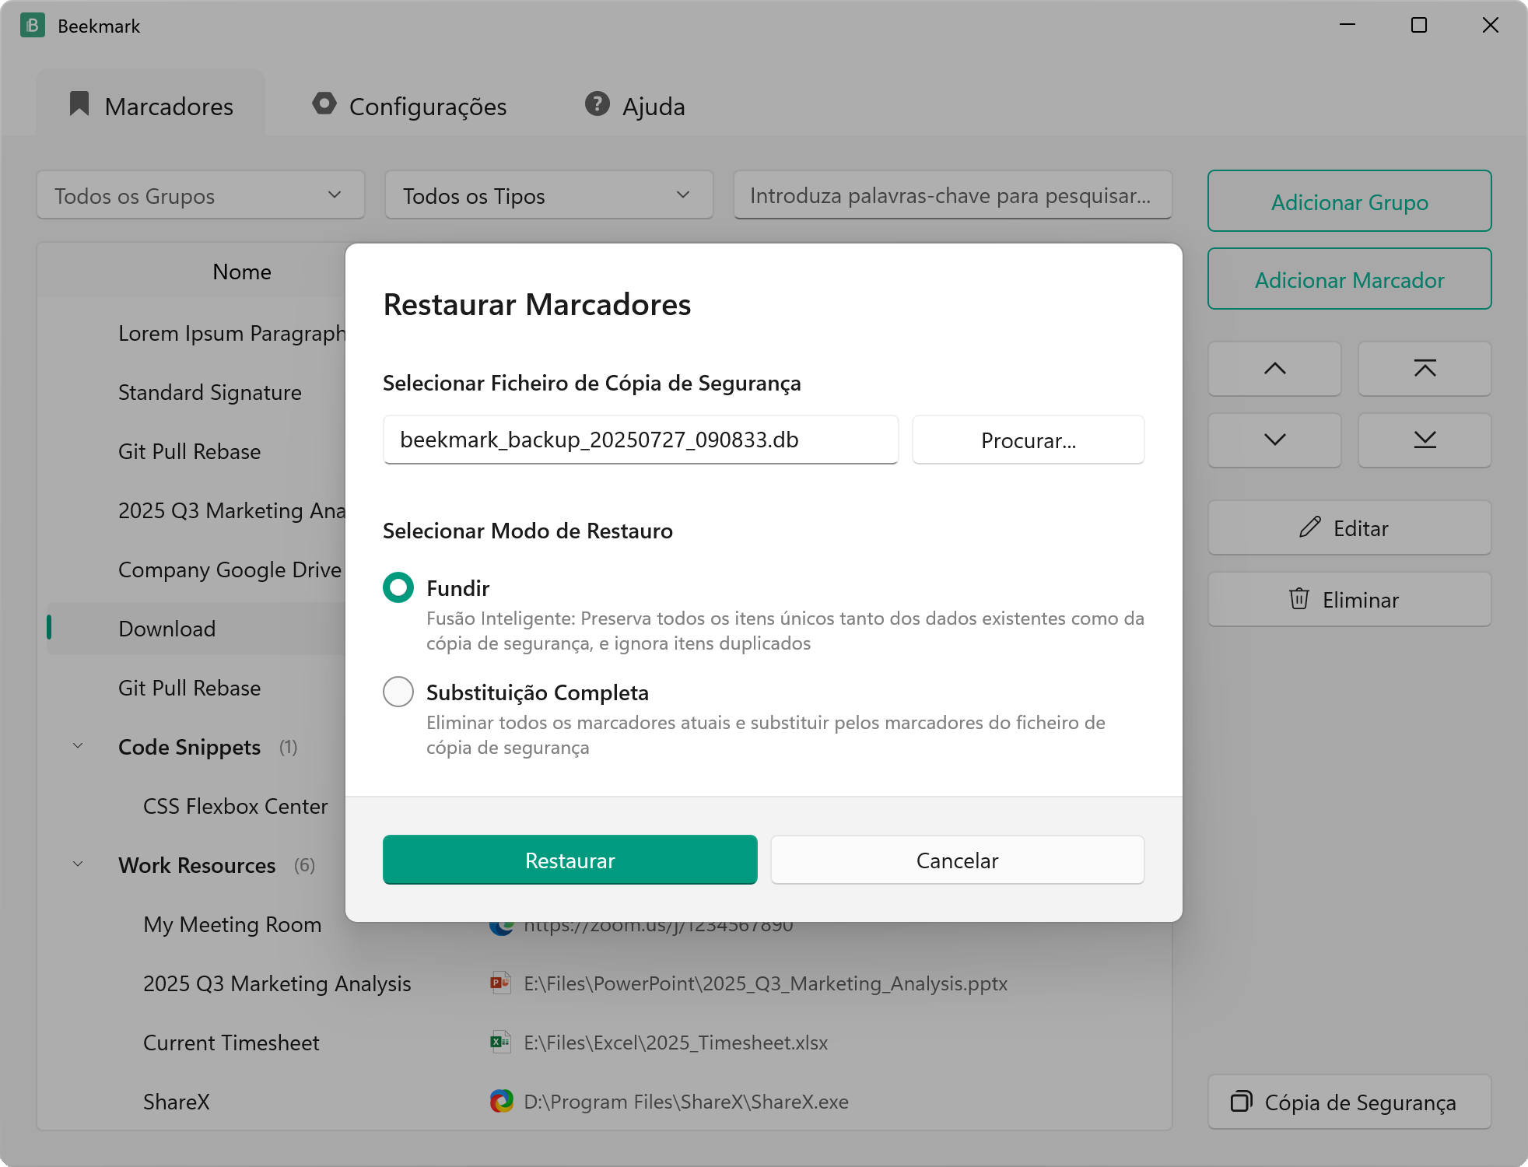Click Procurar... to browse backup file

[x=1029, y=440]
